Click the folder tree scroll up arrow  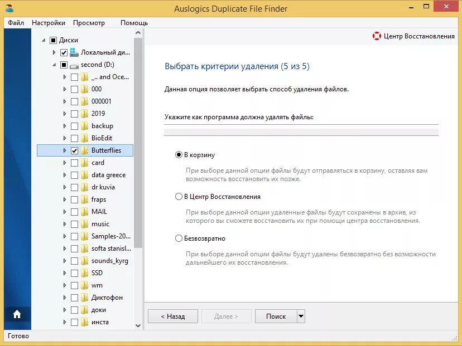click(x=138, y=33)
